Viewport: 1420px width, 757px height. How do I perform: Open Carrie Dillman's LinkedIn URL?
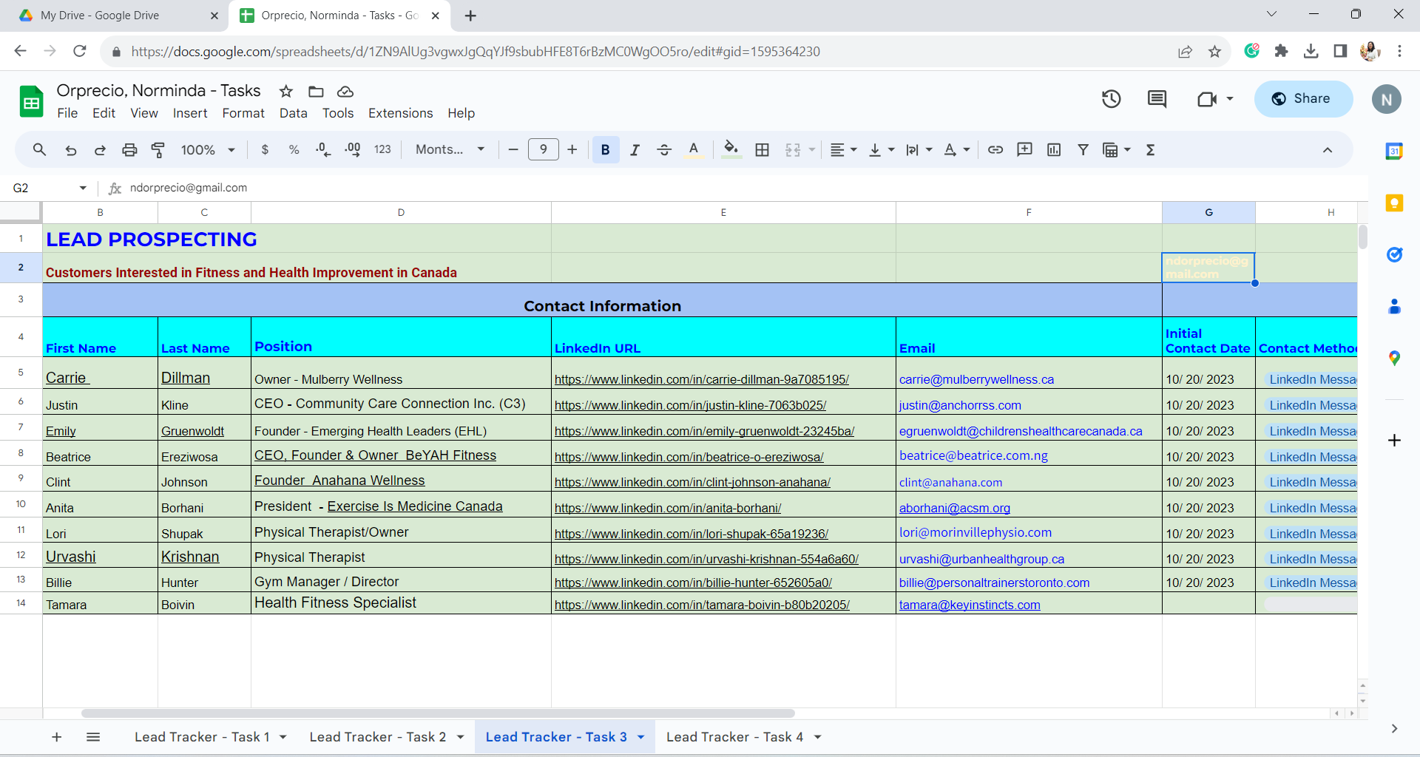[x=701, y=379]
